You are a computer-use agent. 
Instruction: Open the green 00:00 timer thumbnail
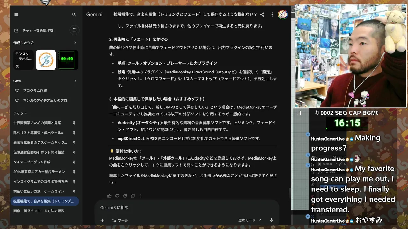[x=68, y=60]
